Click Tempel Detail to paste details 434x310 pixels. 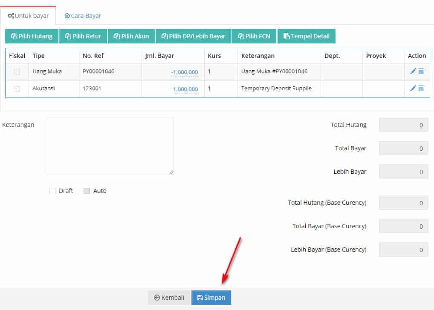click(307, 36)
